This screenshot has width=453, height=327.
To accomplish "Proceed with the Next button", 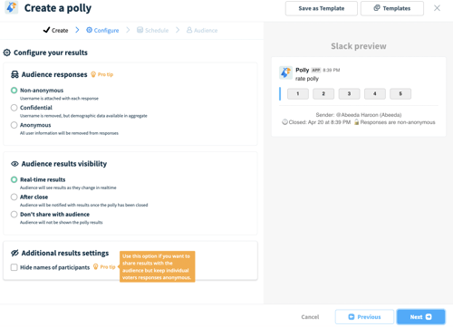I will tap(420, 317).
